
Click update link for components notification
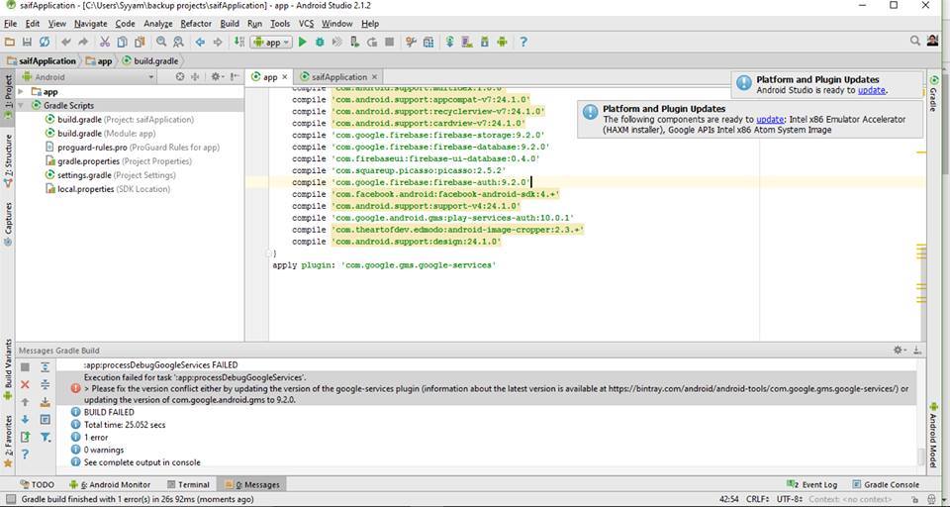coord(770,120)
